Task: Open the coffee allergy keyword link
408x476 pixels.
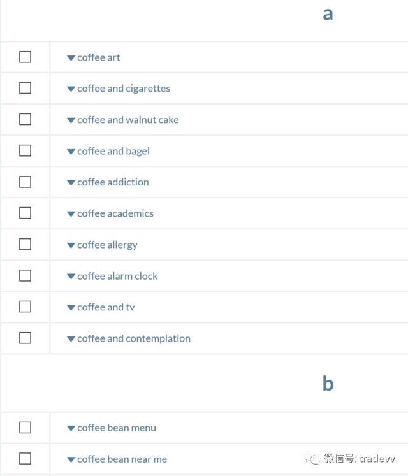Action: [107, 245]
